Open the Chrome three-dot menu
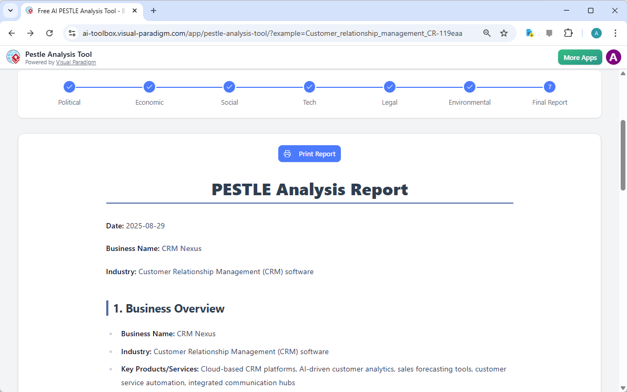 (615, 33)
